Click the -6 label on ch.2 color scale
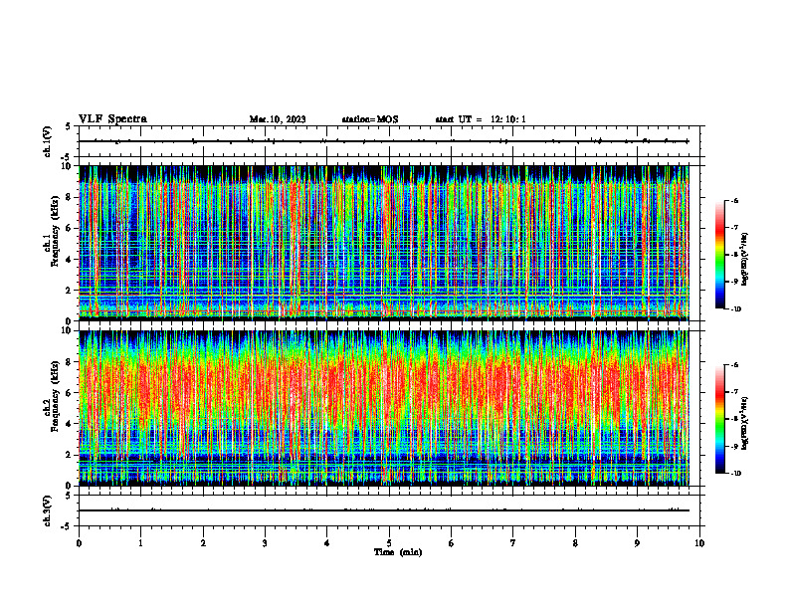This screenshot has width=788, height=609. click(734, 365)
